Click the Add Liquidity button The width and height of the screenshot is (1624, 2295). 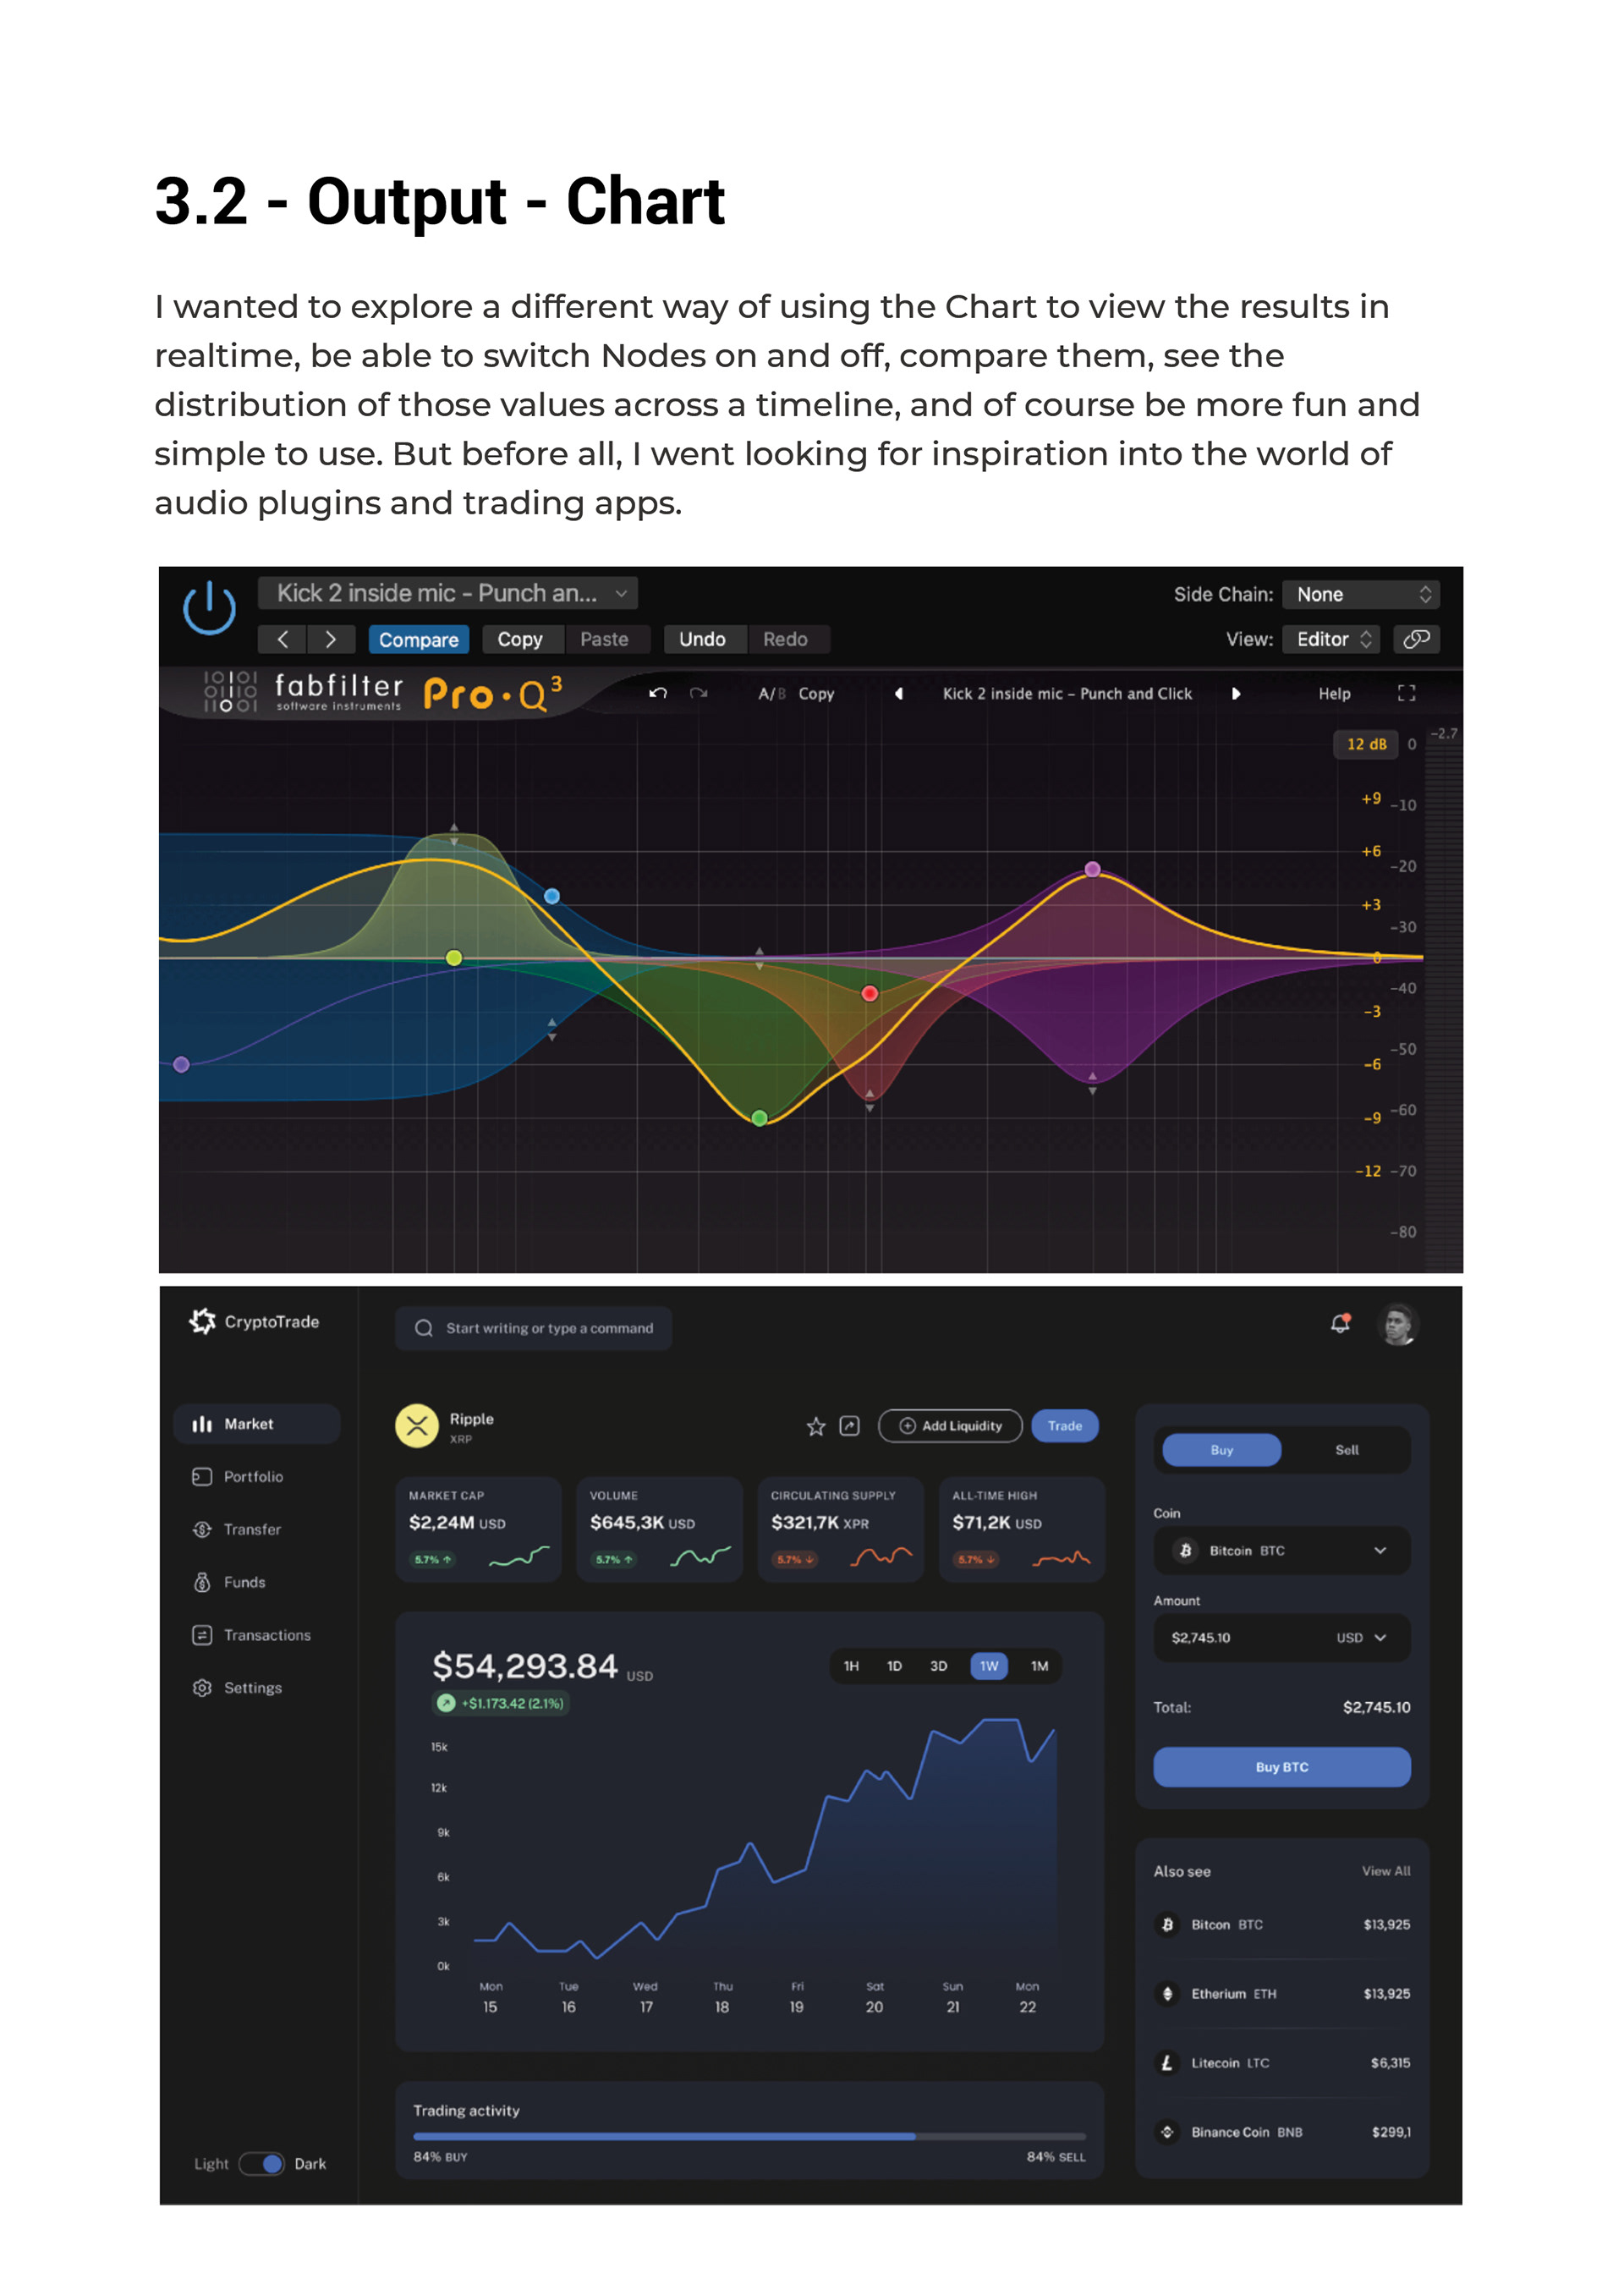[x=950, y=1426]
